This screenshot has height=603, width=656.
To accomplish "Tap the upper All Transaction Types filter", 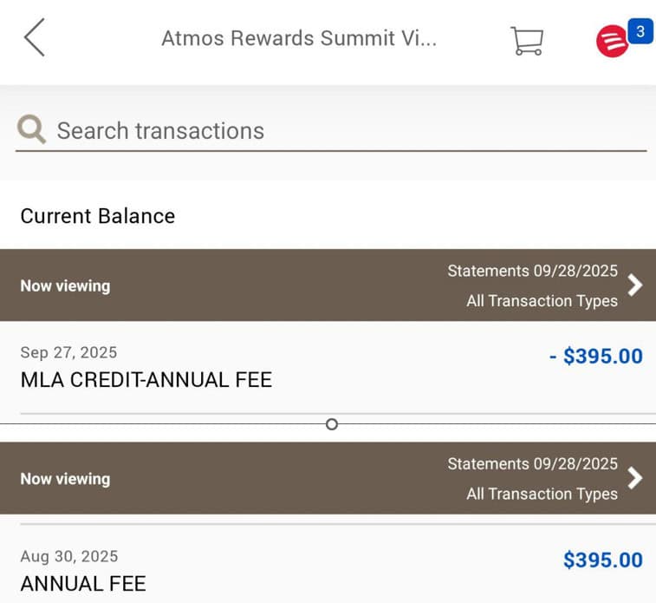I will (542, 301).
